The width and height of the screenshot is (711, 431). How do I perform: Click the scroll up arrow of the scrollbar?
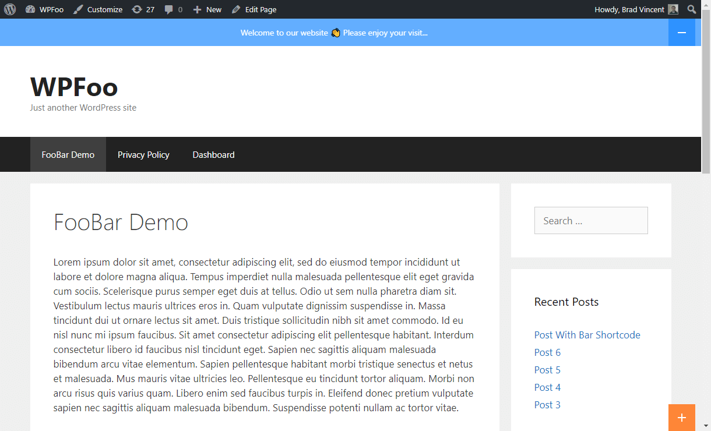pos(706,5)
